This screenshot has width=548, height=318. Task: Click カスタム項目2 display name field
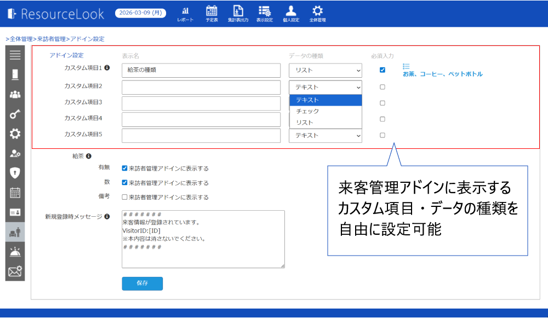pyautogui.click(x=201, y=87)
